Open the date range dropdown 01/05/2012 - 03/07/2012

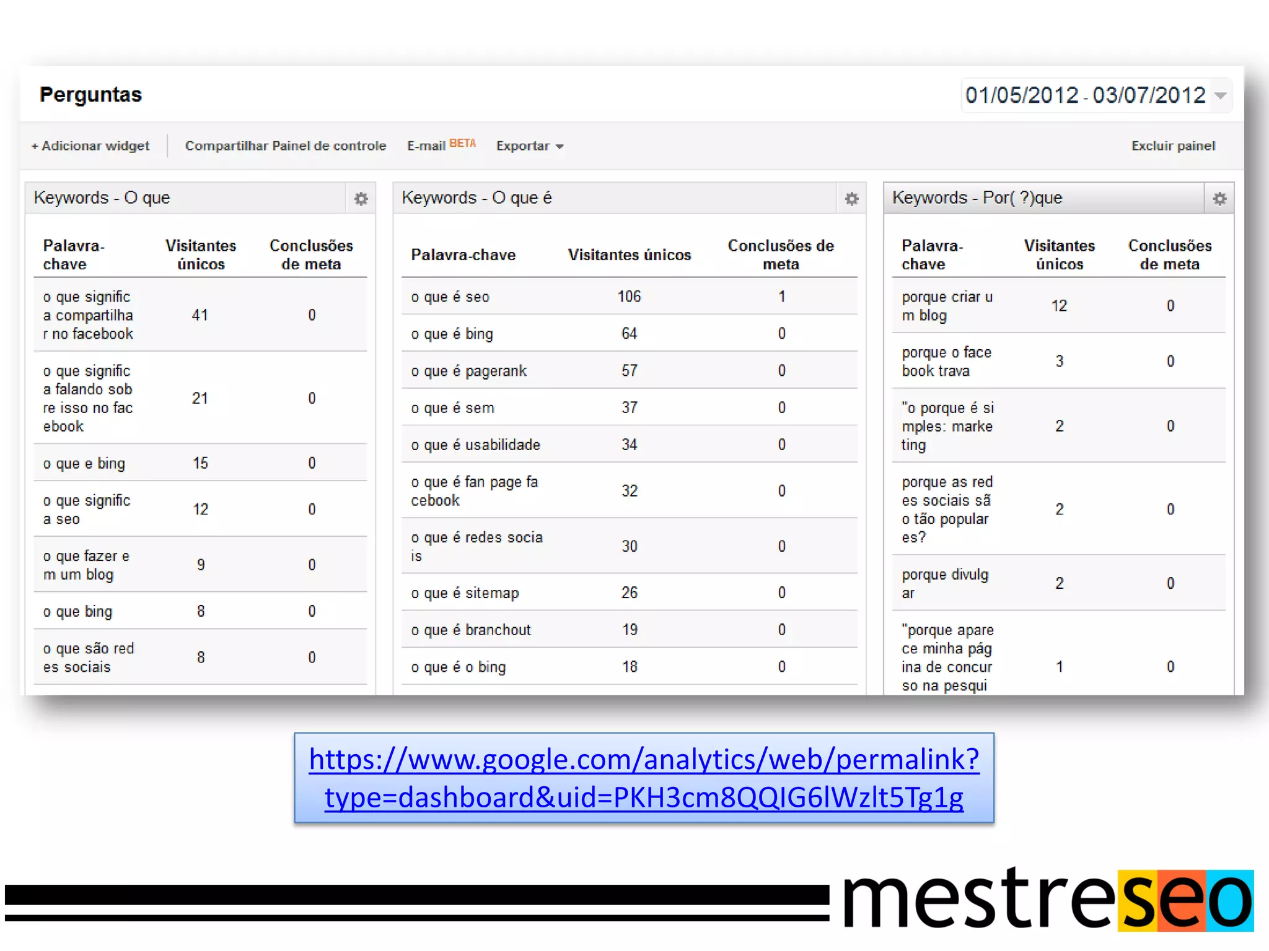tap(1096, 95)
